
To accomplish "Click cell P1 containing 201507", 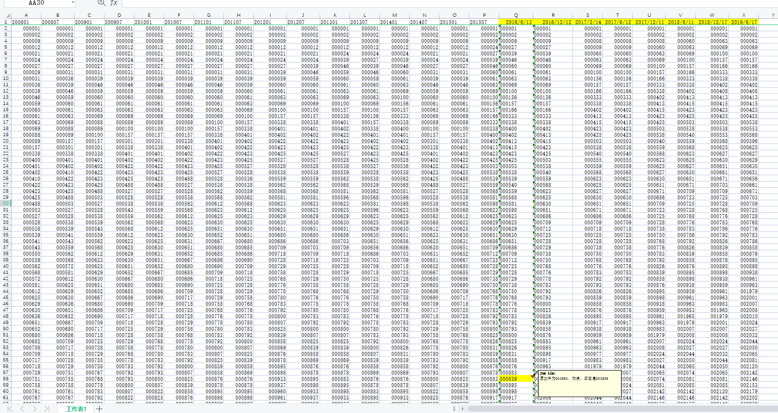I will [x=484, y=22].
